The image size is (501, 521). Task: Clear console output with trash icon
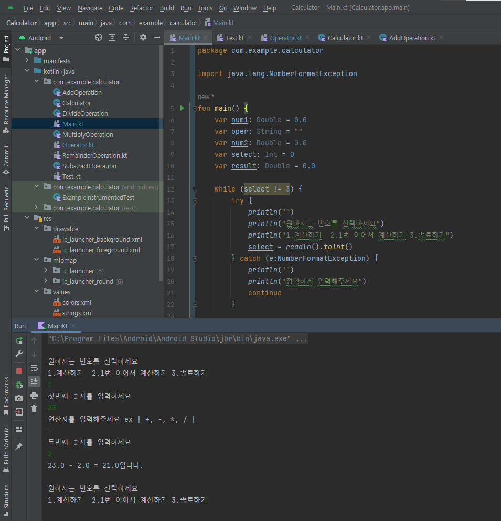34,409
